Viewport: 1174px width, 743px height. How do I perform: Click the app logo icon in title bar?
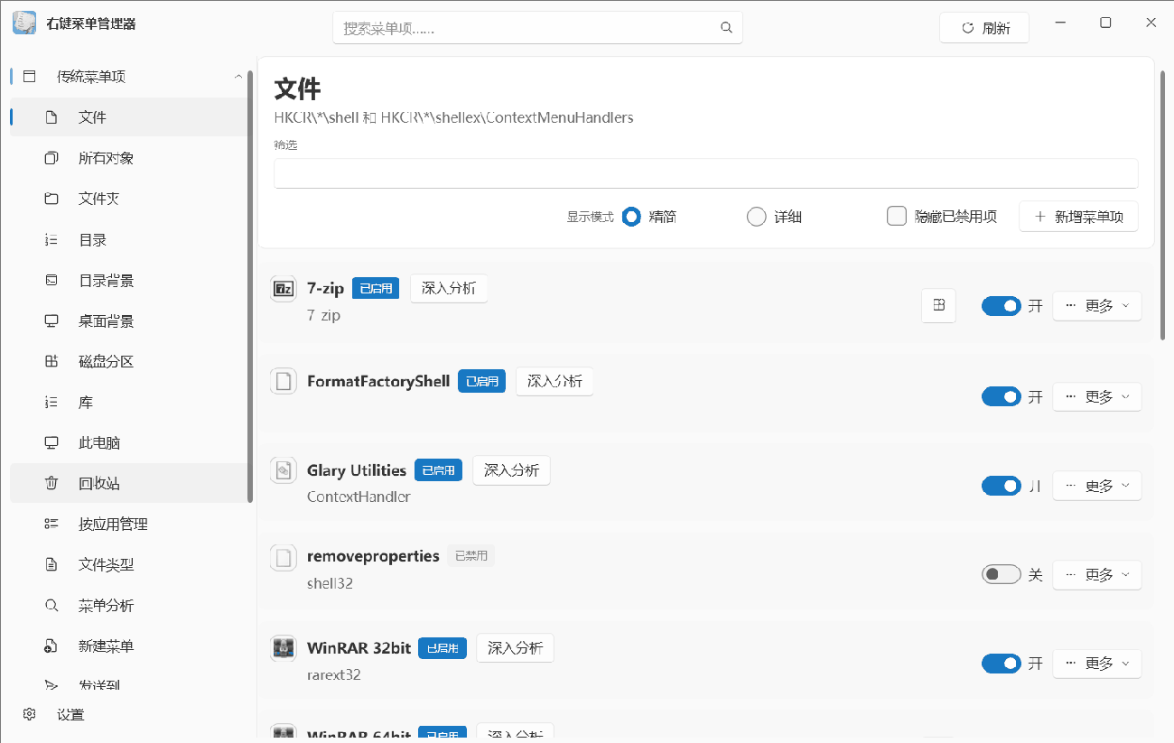24,23
